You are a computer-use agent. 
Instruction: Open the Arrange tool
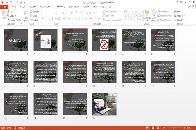(x=147, y=15)
